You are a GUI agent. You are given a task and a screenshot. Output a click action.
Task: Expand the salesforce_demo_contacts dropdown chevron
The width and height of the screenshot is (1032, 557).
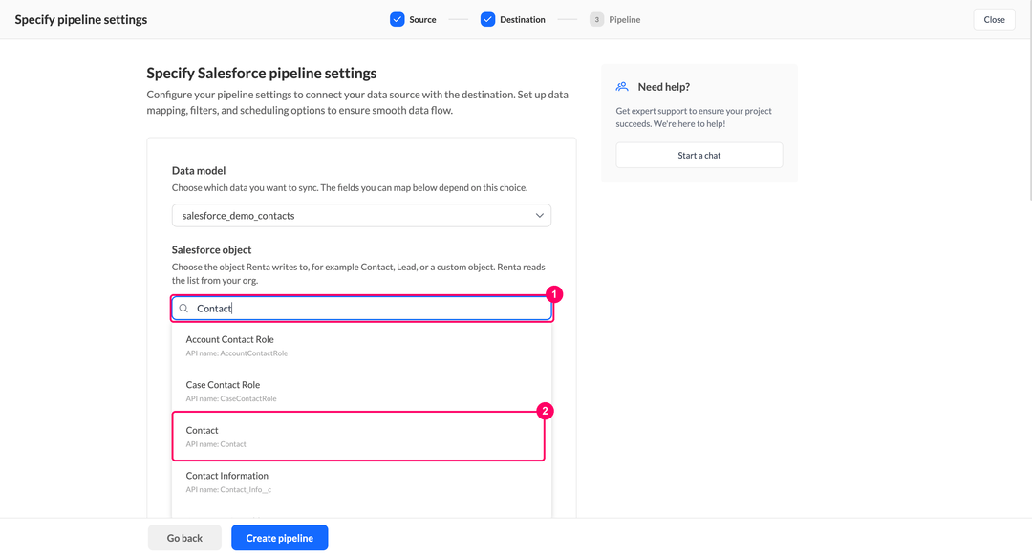pyautogui.click(x=540, y=215)
